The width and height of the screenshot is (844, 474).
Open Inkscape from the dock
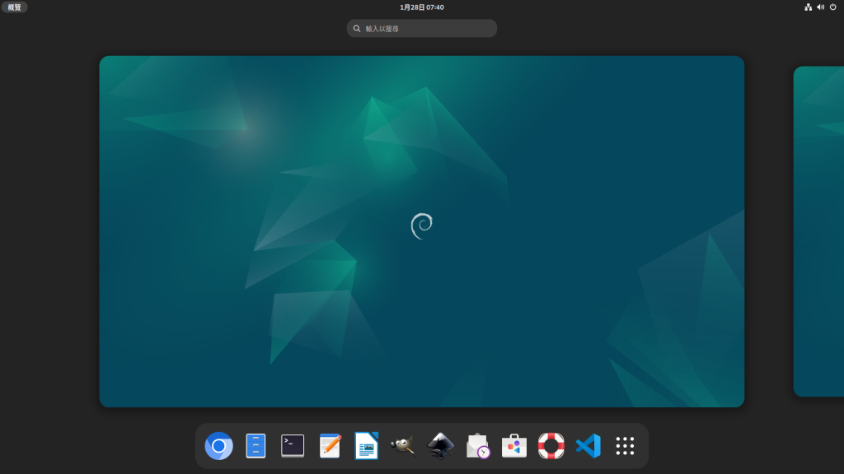click(x=440, y=446)
